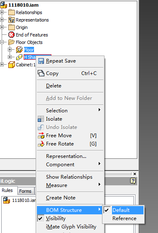
Task: Select 1118010.iam root node text
Action: click(x=23, y=5)
